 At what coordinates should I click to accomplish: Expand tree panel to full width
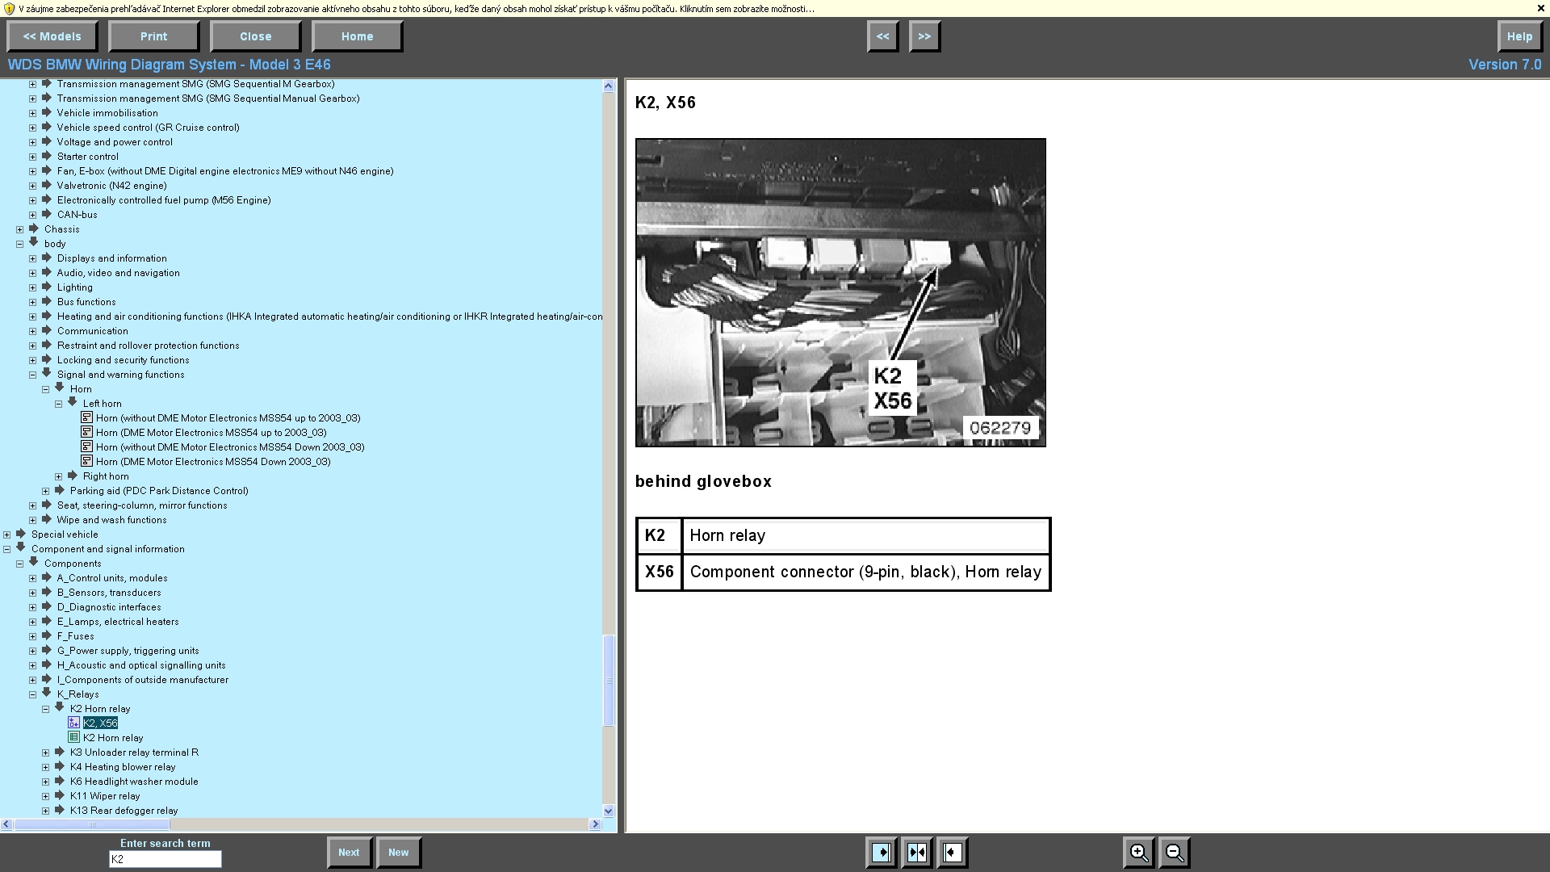pos(882,853)
